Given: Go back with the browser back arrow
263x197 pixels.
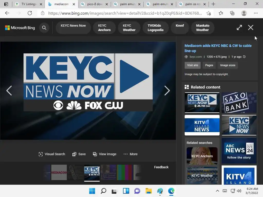Looking at the screenshot, I should [x=7, y=13].
